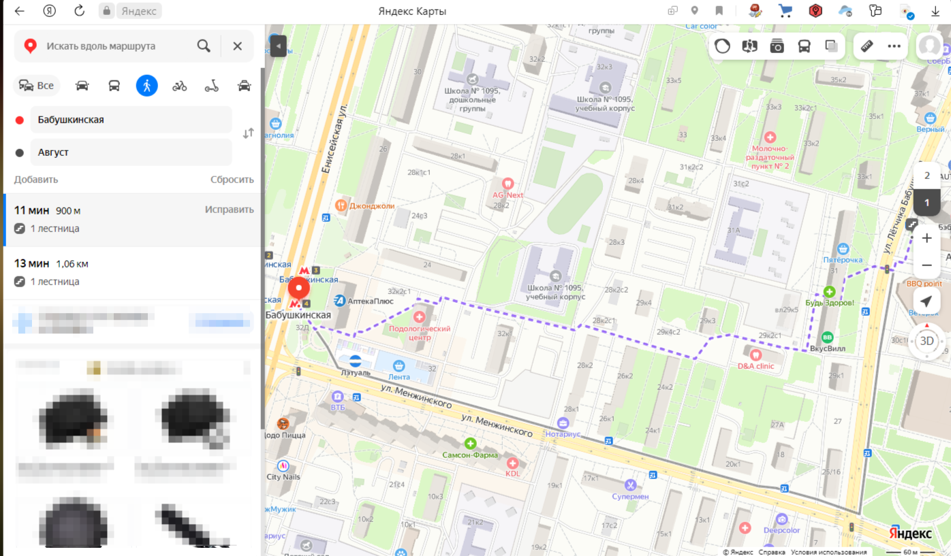Open the red hexagon key extension
951x556 pixels.
coord(815,11)
